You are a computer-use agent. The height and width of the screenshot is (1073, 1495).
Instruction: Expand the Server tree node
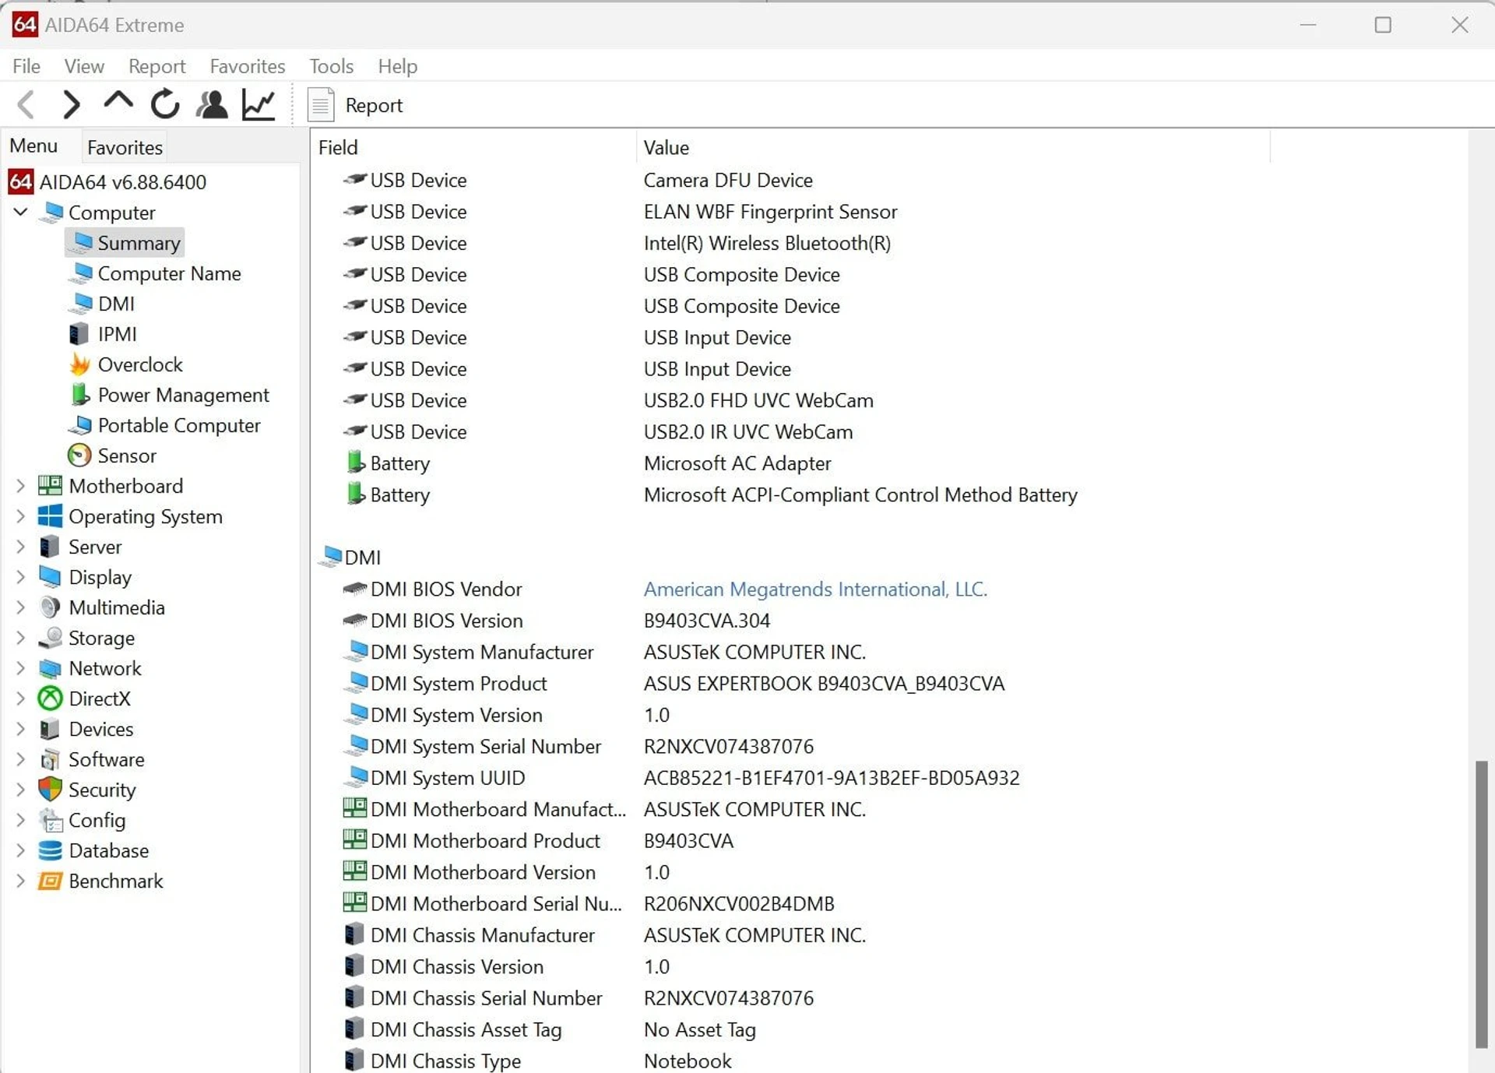click(x=20, y=547)
